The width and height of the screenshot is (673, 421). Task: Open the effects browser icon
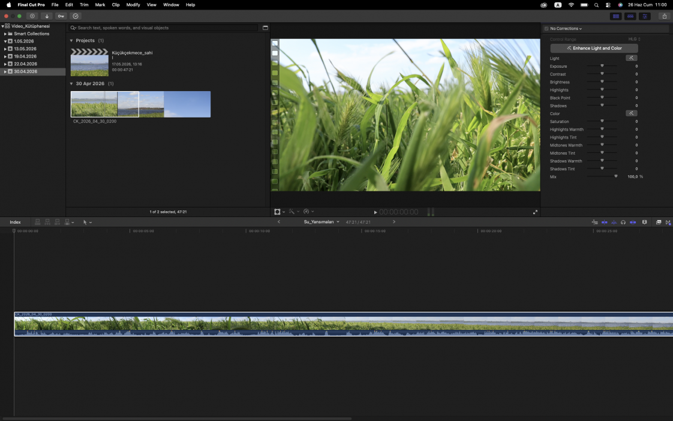click(x=659, y=222)
